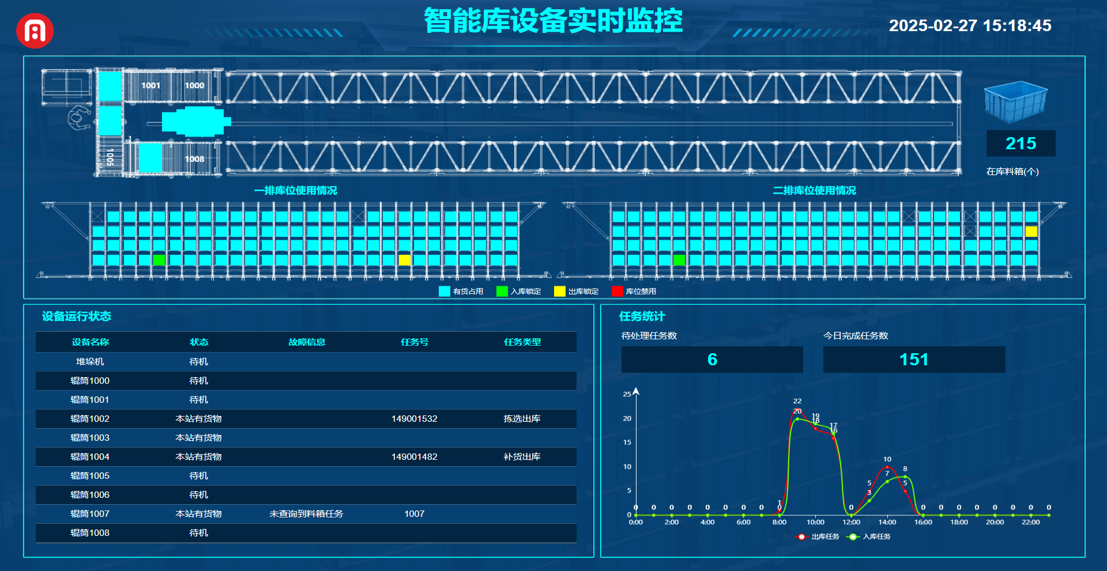Click the green locked slot in row-one rack
The width and height of the screenshot is (1107, 571).
[159, 260]
